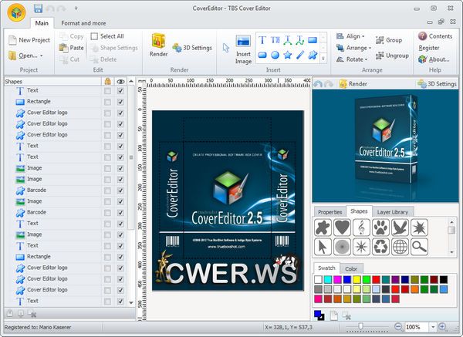The height and width of the screenshot is (337, 463).
Task: Pick the cyan color swatch
Action: pyautogui.click(x=329, y=278)
